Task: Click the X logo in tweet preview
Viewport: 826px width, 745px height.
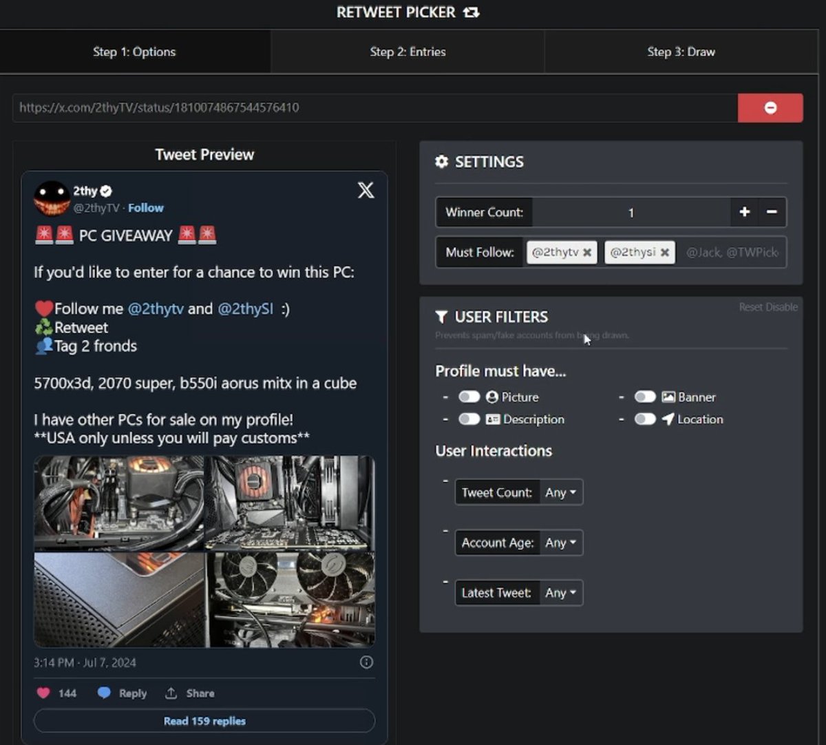Action: tap(366, 190)
